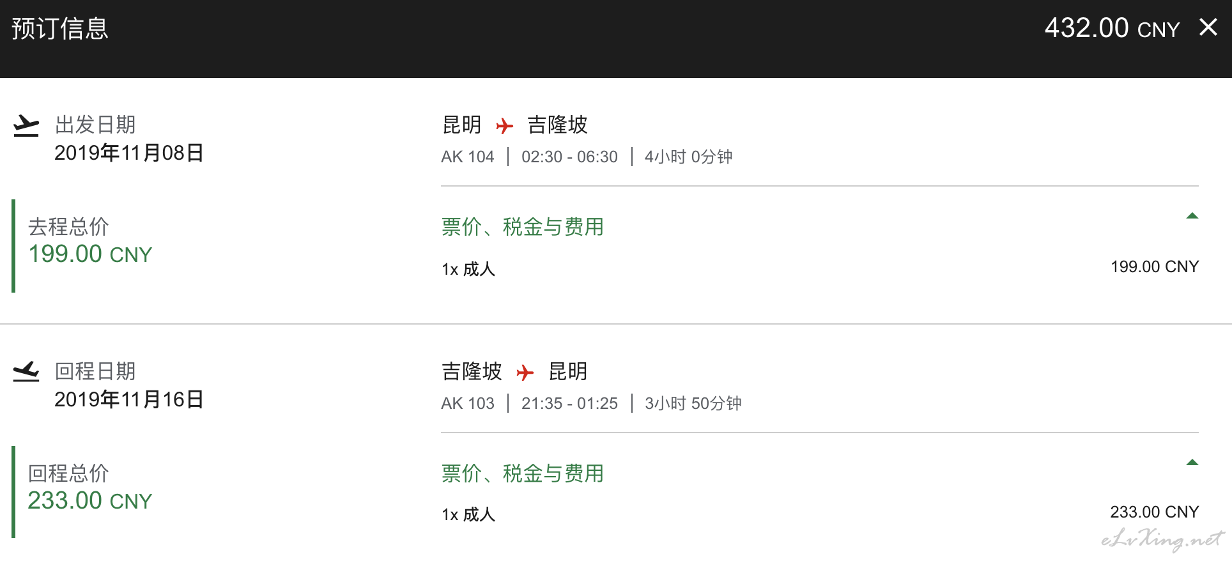The height and width of the screenshot is (561, 1232).
Task: Click return flight number AK 103
Action: pyautogui.click(x=468, y=403)
